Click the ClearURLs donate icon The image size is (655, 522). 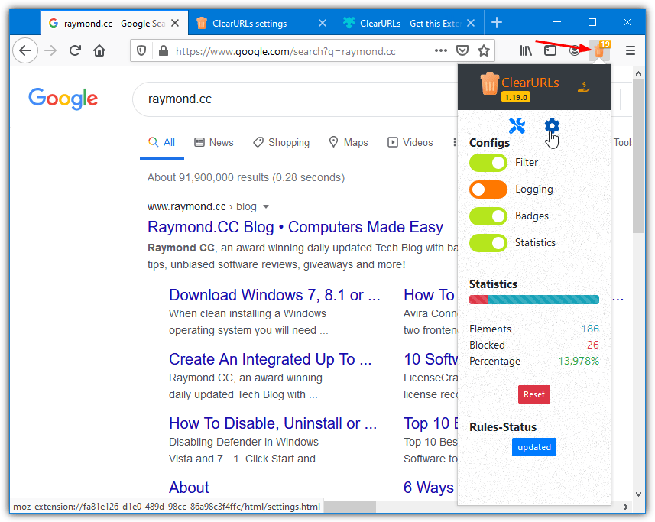click(584, 87)
